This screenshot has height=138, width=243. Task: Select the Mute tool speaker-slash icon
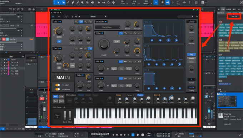83,2
